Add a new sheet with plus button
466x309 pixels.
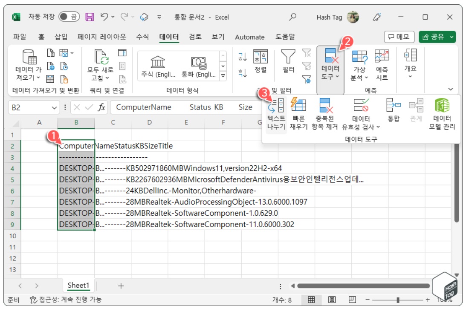[x=121, y=286]
